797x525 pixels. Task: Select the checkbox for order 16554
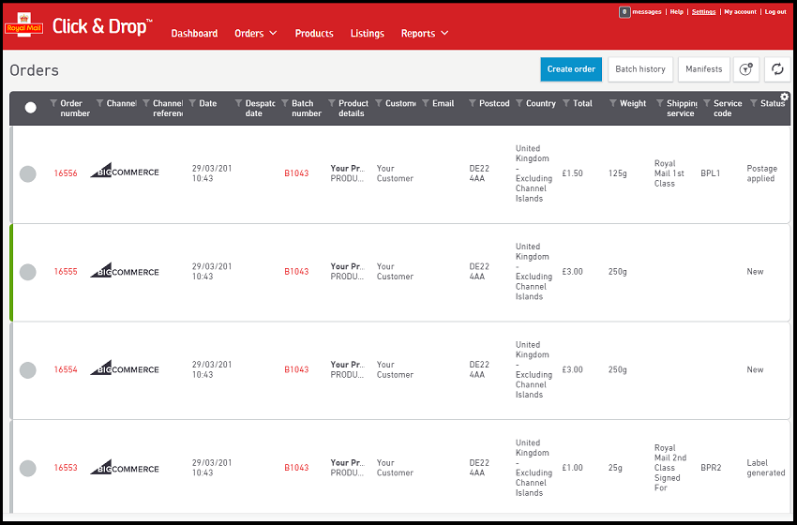27,370
